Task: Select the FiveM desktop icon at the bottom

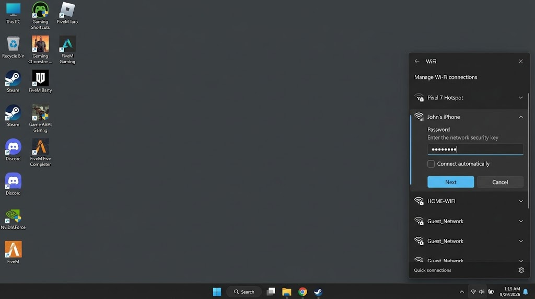Action: pos(13,253)
